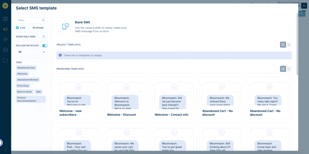Filter by Back In Stock tag

tap(25, 92)
